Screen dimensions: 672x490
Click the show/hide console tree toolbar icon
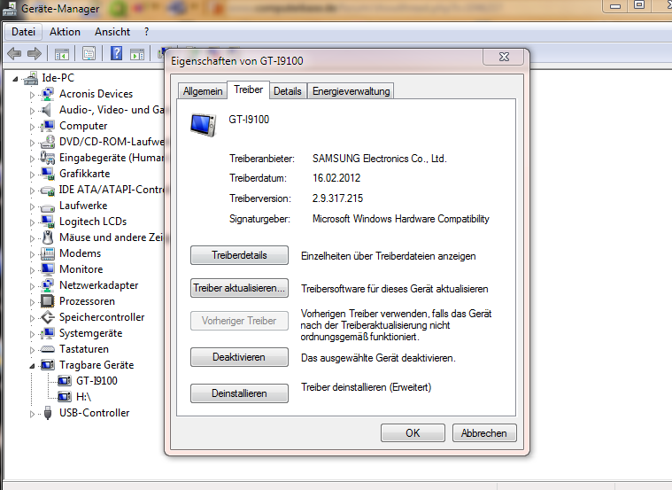(x=62, y=54)
